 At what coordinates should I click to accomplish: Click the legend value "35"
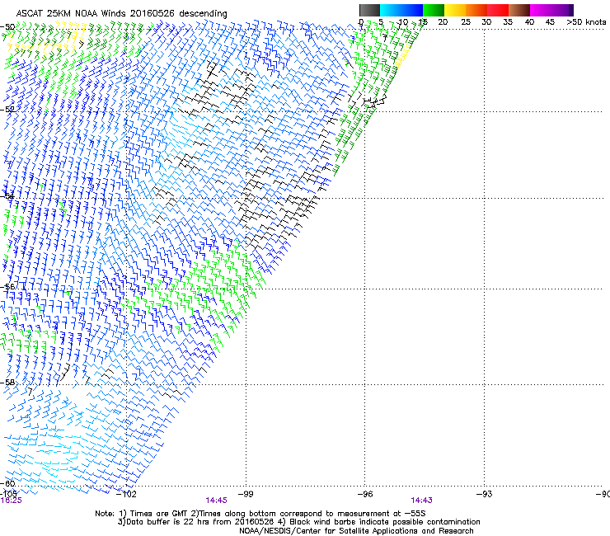point(508,22)
